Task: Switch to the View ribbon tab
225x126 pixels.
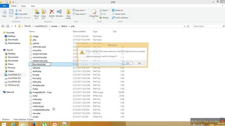Action: coord(33,6)
